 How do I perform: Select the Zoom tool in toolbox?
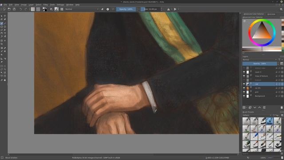click(2, 80)
